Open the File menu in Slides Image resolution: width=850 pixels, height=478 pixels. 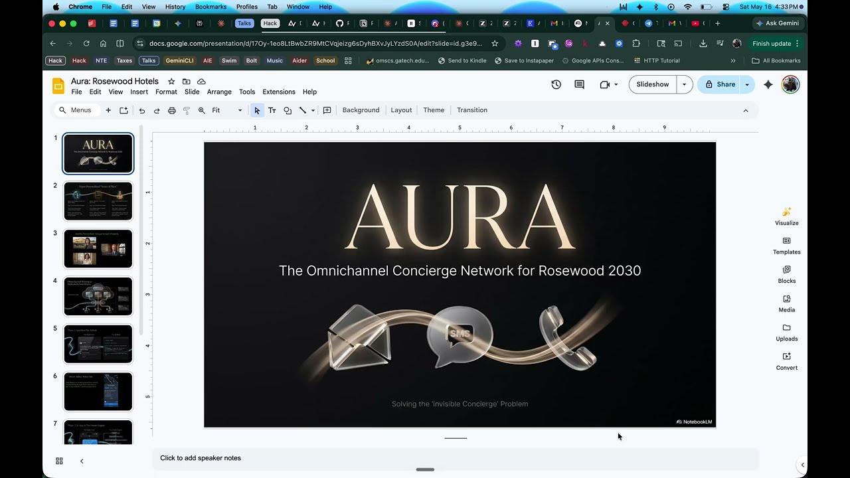click(76, 92)
